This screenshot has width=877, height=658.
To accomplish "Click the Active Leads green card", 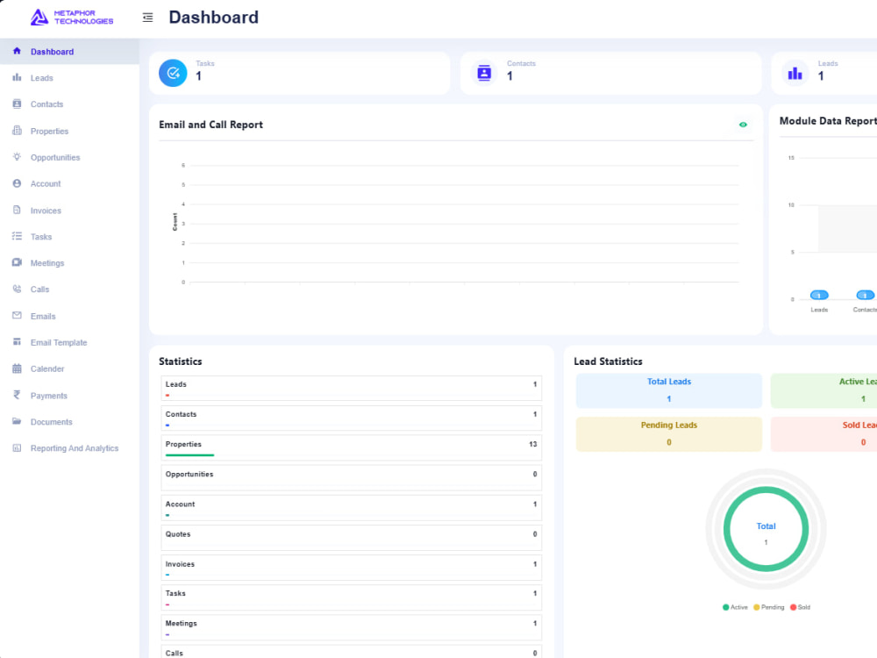I will tap(824, 390).
